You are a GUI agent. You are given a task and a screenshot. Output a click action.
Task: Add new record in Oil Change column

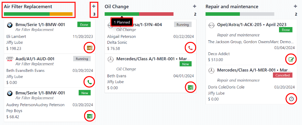pos(195,6)
